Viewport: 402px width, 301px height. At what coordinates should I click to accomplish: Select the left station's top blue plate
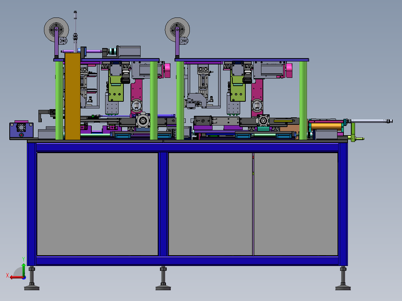coord(106,60)
